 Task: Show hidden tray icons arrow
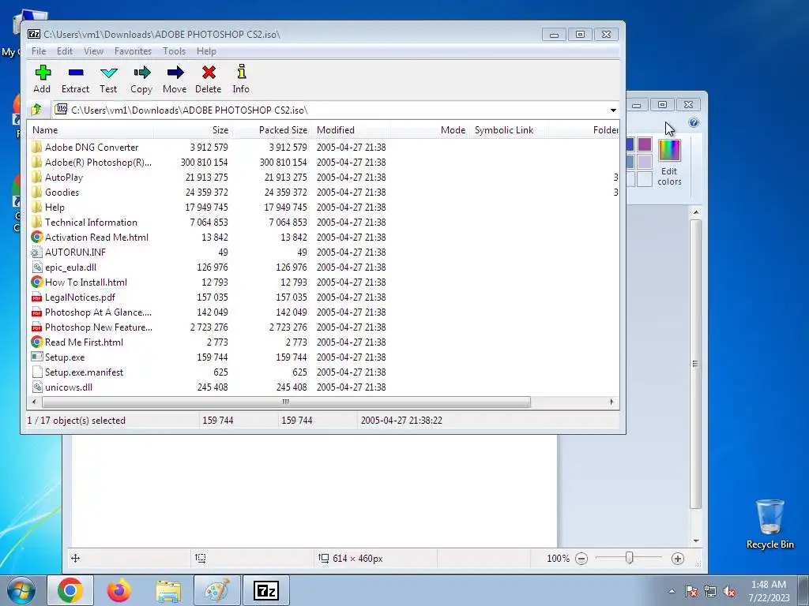click(x=672, y=591)
